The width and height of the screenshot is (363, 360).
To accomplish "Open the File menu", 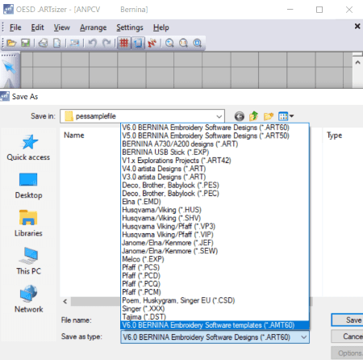I will [15, 27].
